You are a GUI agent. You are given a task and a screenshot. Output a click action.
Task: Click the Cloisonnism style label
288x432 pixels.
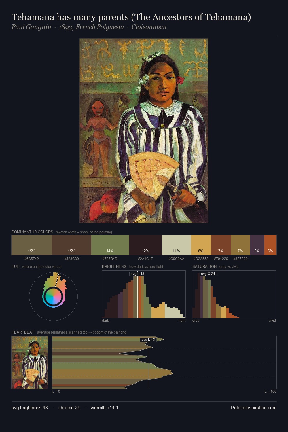149,27
